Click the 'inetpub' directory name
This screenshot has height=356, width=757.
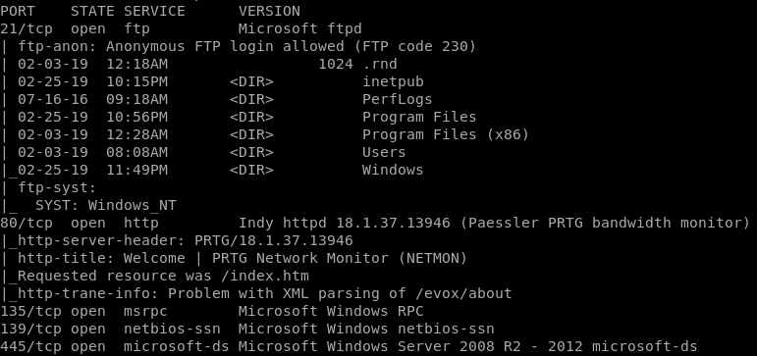[x=393, y=82]
